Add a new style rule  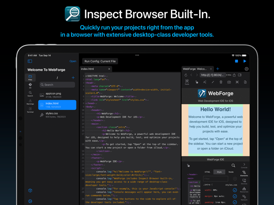coord(235,179)
